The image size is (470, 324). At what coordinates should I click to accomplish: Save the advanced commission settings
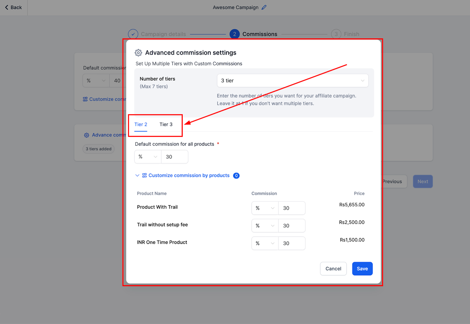pyautogui.click(x=362, y=269)
